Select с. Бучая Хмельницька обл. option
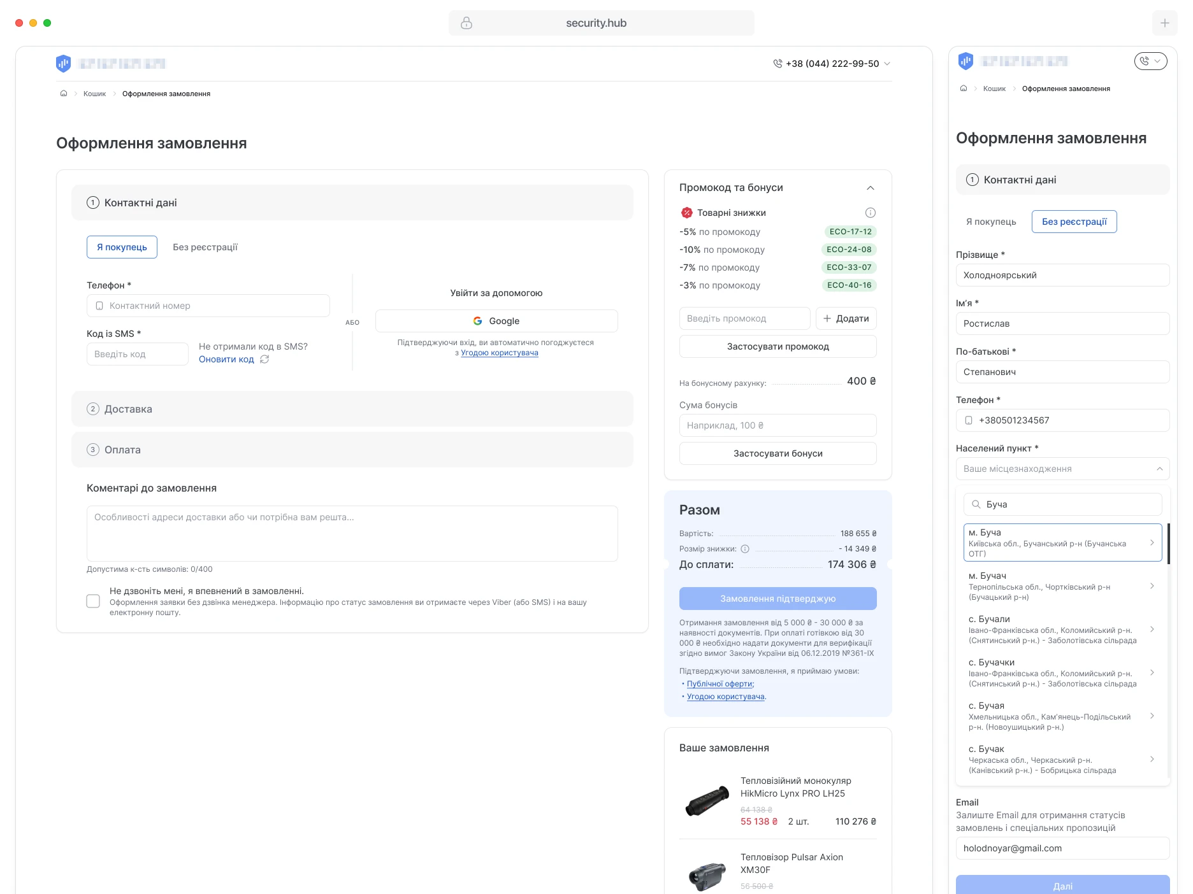This screenshot has height=894, width=1193. click(1063, 716)
